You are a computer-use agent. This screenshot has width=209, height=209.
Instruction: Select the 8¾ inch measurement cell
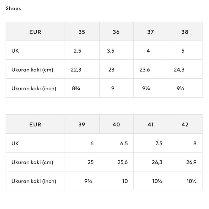[76, 89]
